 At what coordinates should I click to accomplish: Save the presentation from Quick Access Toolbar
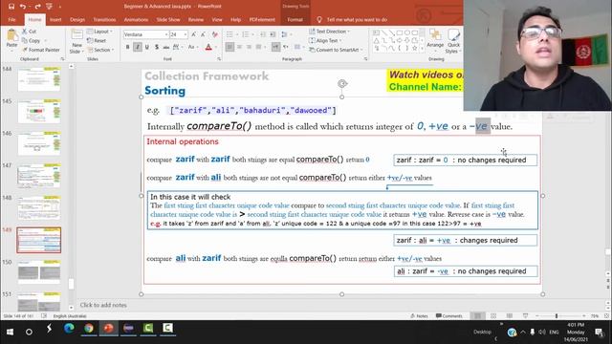[x=11, y=7]
